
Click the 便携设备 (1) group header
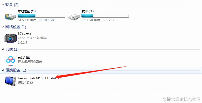coord(16,70)
